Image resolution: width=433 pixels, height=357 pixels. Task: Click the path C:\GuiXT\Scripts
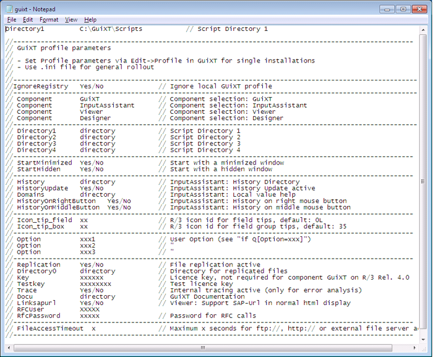click(111, 28)
